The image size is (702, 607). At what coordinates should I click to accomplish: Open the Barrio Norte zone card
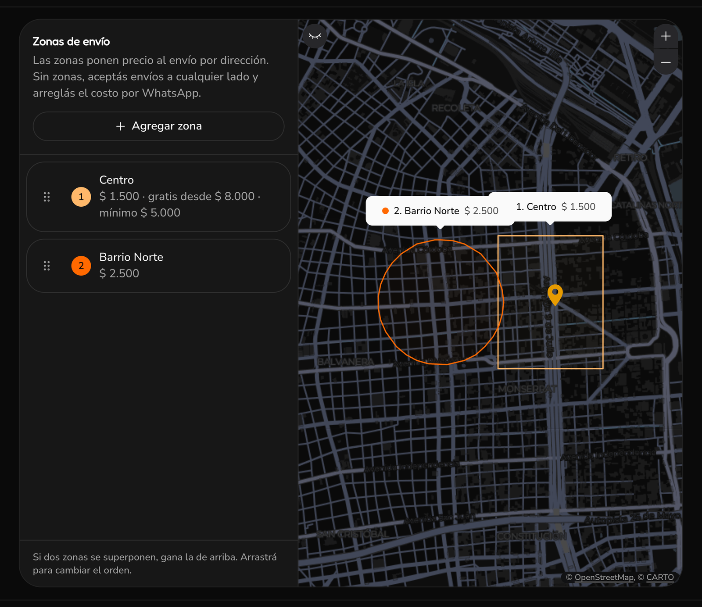(158, 266)
